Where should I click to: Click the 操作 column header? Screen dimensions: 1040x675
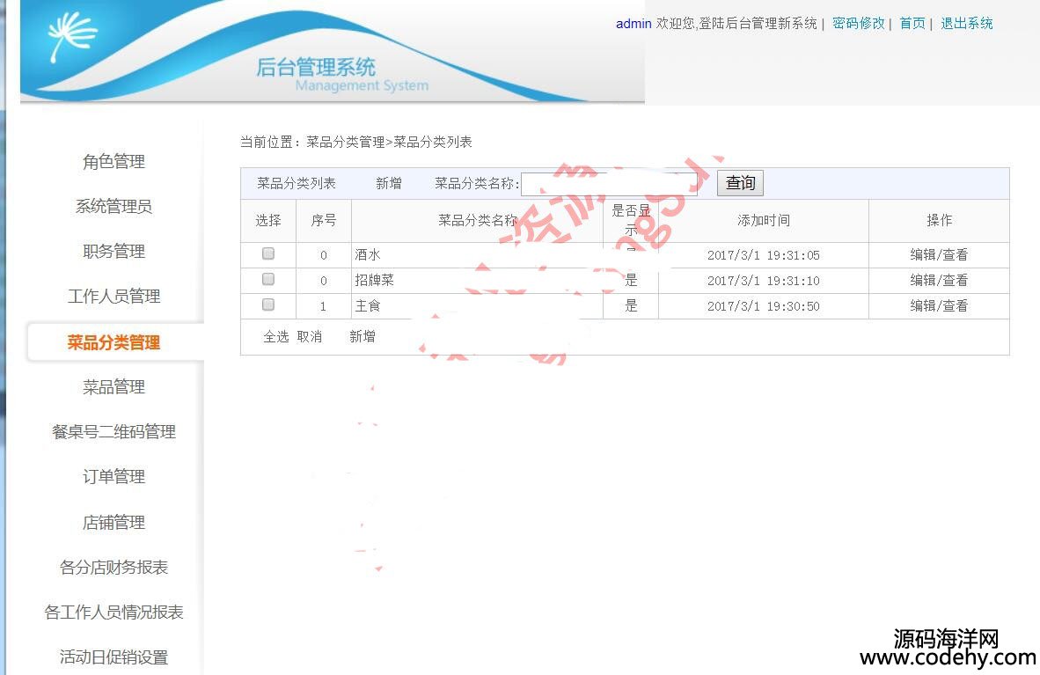point(939,220)
